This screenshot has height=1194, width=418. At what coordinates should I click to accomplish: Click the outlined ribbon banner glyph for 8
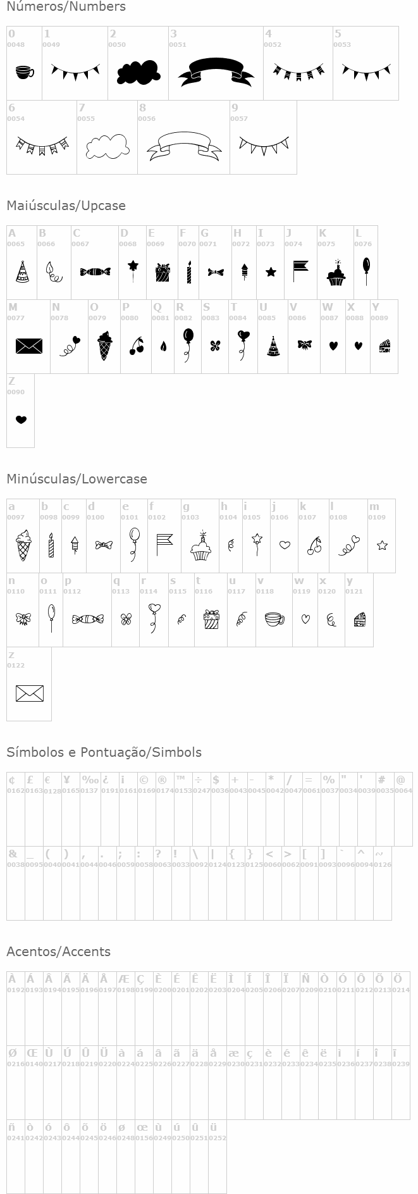tap(184, 146)
